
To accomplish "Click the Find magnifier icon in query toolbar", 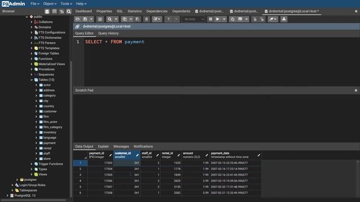I will [110, 19].
